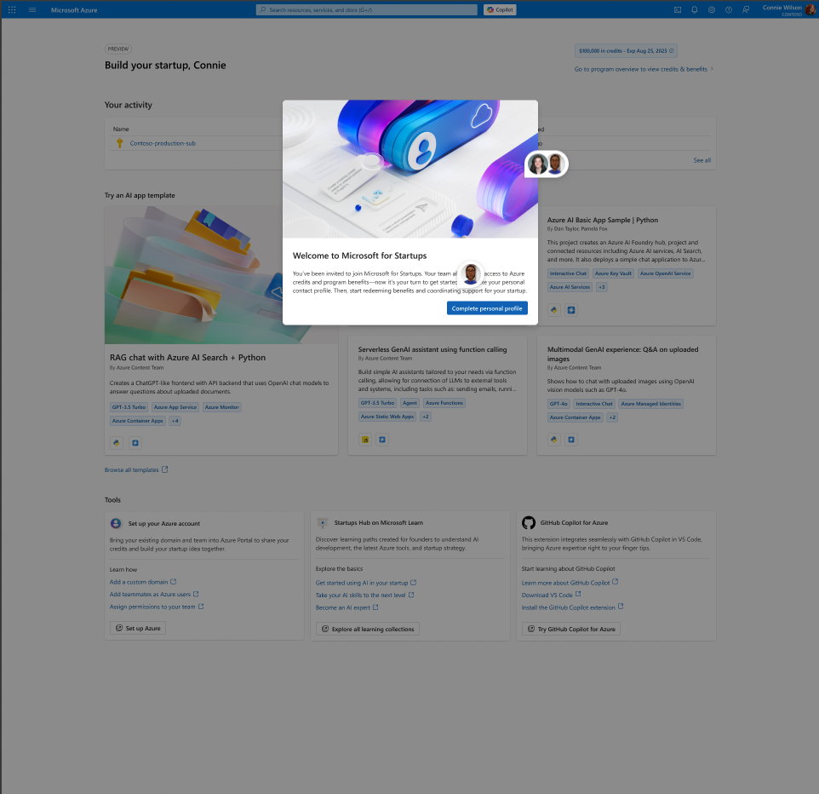
Task: Click the Copilot button in header
Action: (500, 10)
